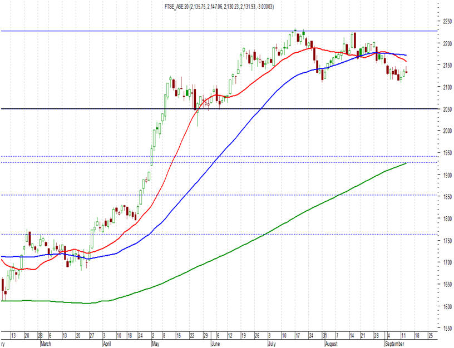Click the last candlestick in September
Viewport: 454px width, 348px height.
tap(407, 72)
